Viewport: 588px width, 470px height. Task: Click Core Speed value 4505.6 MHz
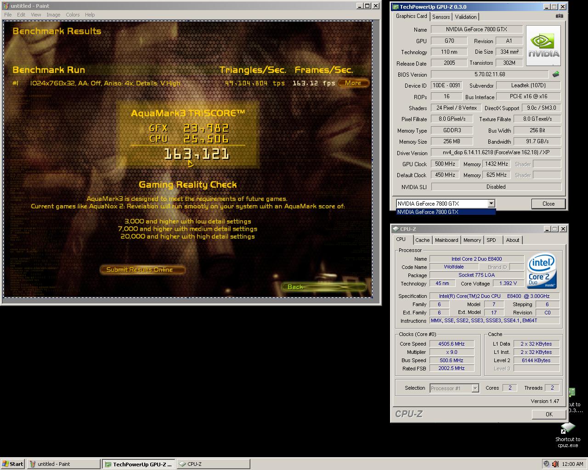452,344
